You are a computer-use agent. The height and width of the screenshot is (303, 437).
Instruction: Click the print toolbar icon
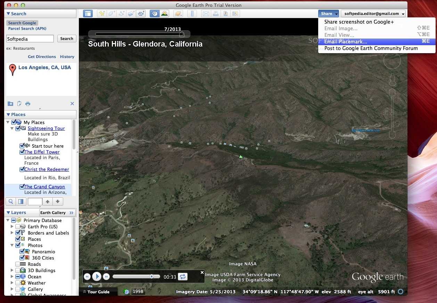pyautogui.click(x=216, y=14)
